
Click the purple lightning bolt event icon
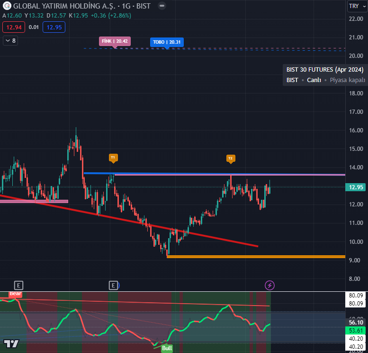pyautogui.click(x=269, y=286)
